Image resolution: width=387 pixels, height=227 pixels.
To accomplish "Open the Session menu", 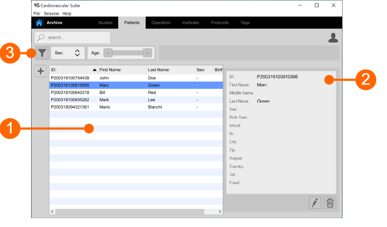I will pos(51,14).
